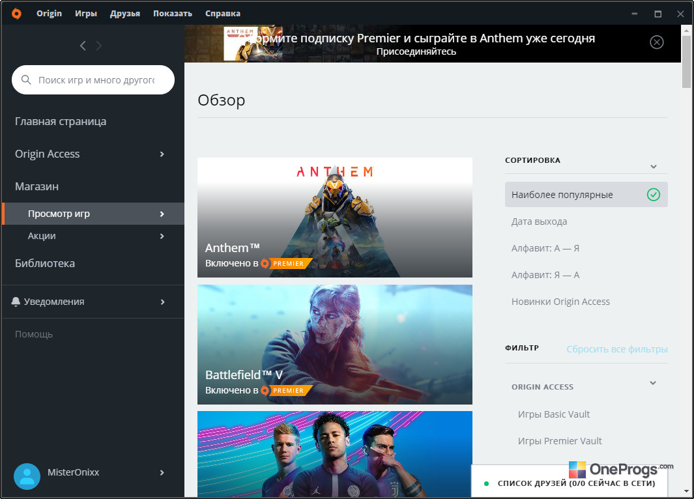This screenshot has height=499, width=694.
Task: Expand Origin Access with its chevron
Action: point(162,154)
